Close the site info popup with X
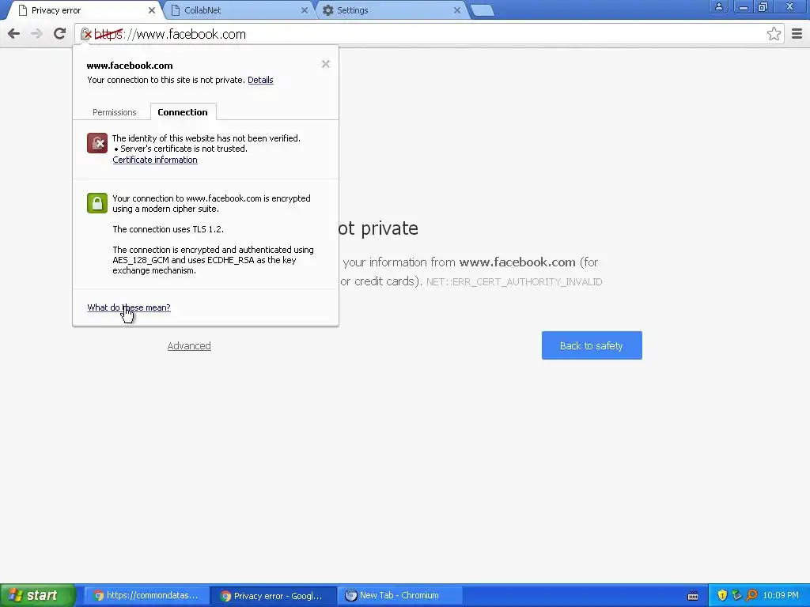The image size is (810, 607). pos(325,64)
